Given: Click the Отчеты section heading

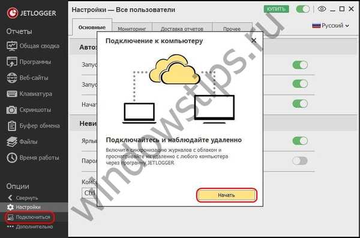Looking at the screenshot, I should pyautogui.click(x=19, y=31).
